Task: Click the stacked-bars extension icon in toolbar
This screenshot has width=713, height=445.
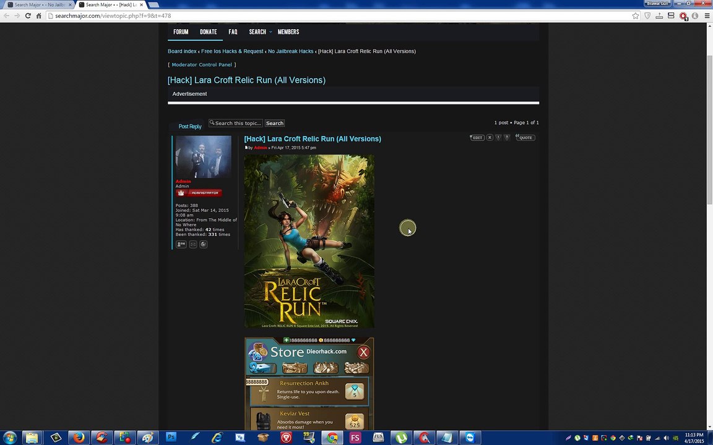Action: click(x=671, y=15)
